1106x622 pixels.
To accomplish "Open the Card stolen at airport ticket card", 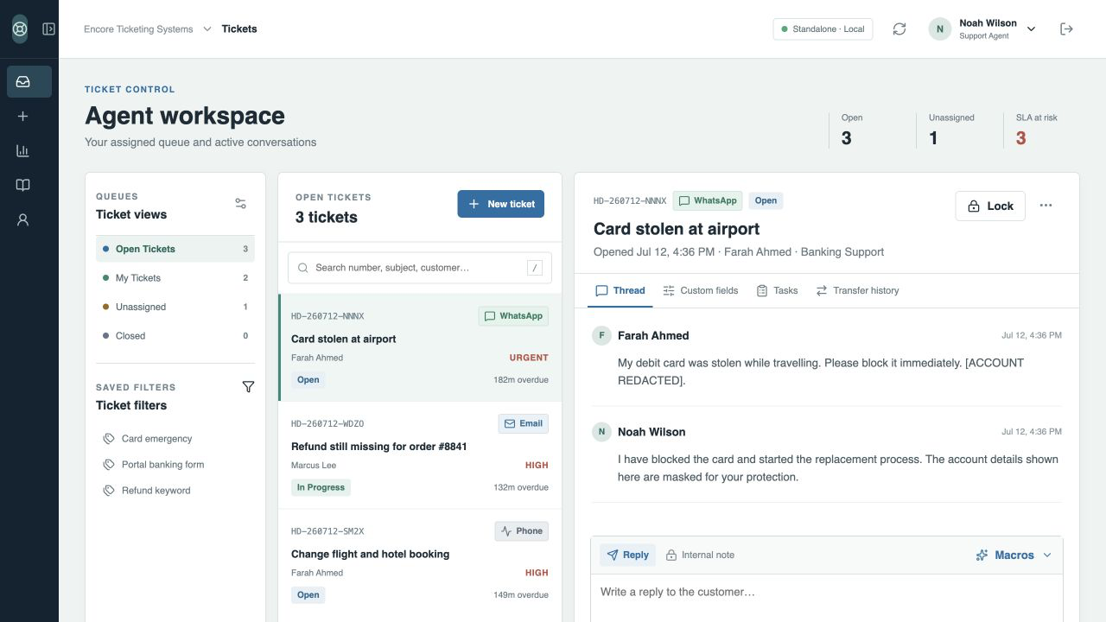I will (420, 348).
